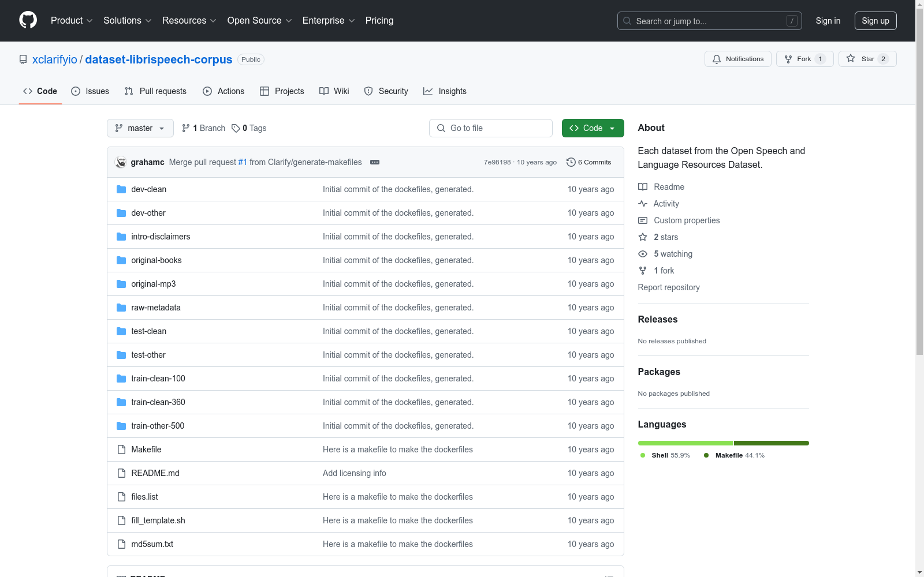Click the dev-clean folder icon
The width and height of the screenshot is (924, 577).
(x=121, y=189)
